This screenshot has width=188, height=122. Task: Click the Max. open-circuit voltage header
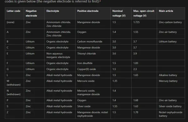(144, 13)
